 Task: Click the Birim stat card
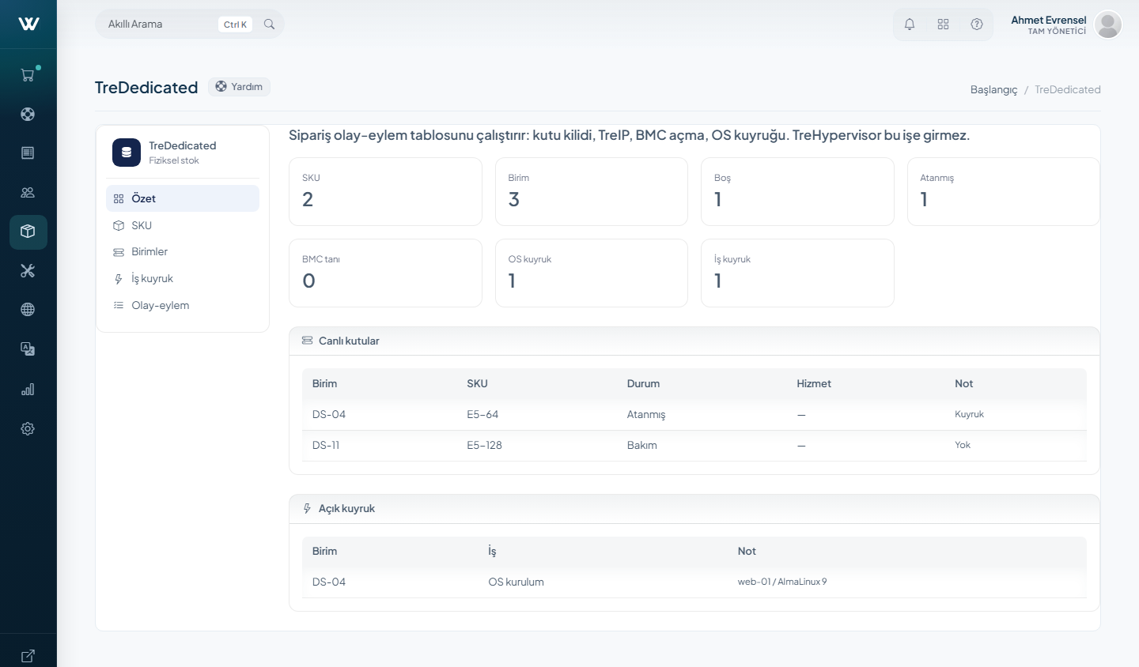[x=592, y=192]
